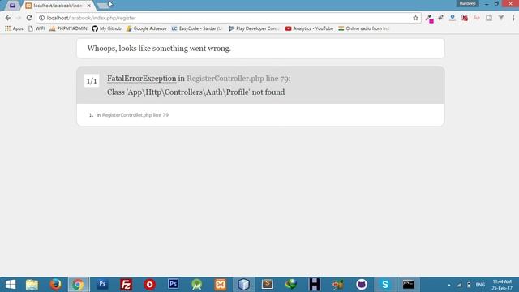Screen dimensions: 519x292
Task: Open FileZilla from the taskbar
Action: click(x=126, y=285)
